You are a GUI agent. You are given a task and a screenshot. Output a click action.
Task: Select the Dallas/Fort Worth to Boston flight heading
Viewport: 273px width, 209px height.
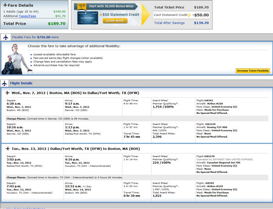76,149
